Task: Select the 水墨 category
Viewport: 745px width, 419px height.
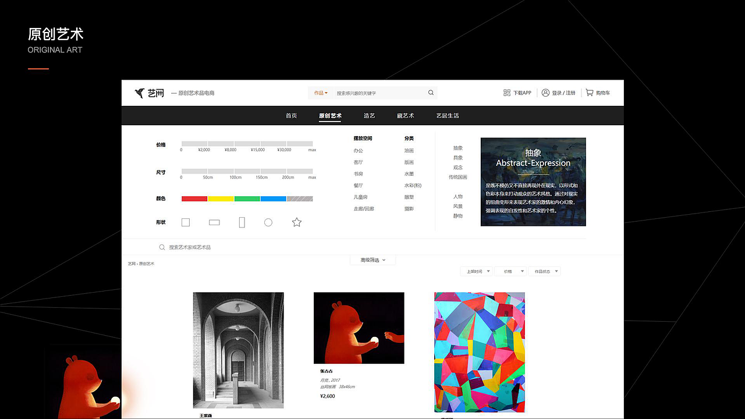Action: pyautogui.click(x=409, y=174)
